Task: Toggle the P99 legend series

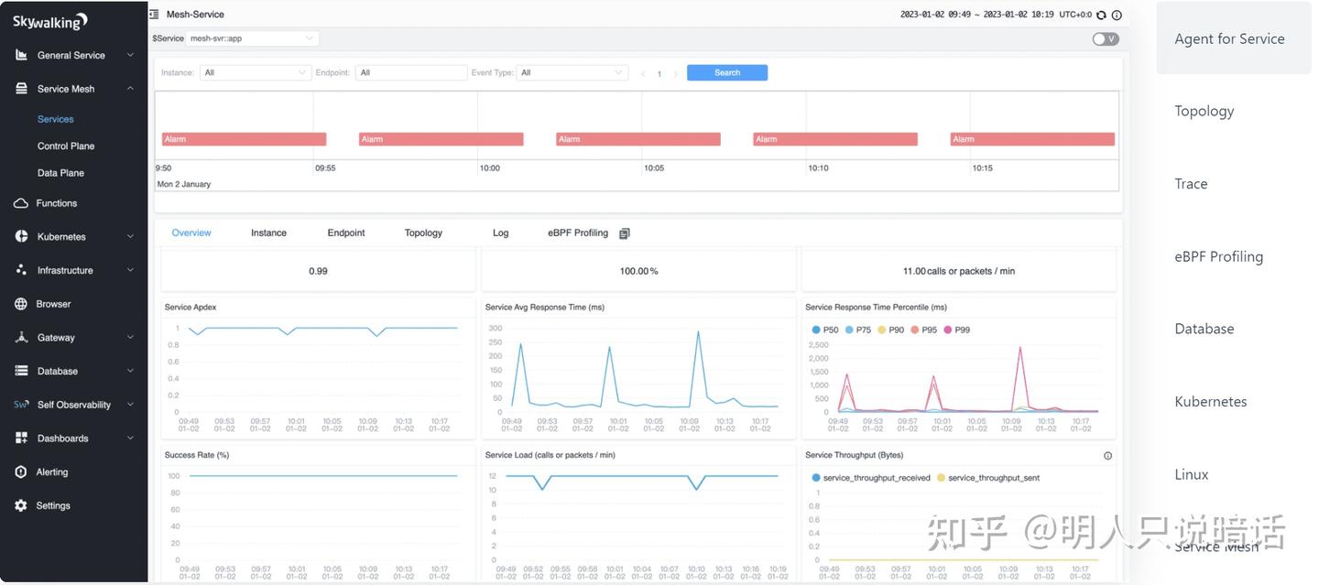Action: [x=956, y=330]
